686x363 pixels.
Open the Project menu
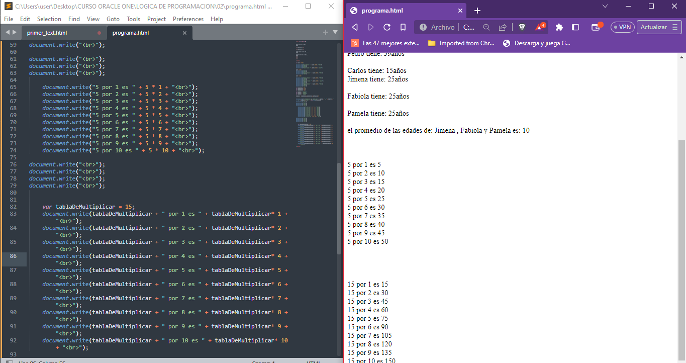[x=156, y=19]
